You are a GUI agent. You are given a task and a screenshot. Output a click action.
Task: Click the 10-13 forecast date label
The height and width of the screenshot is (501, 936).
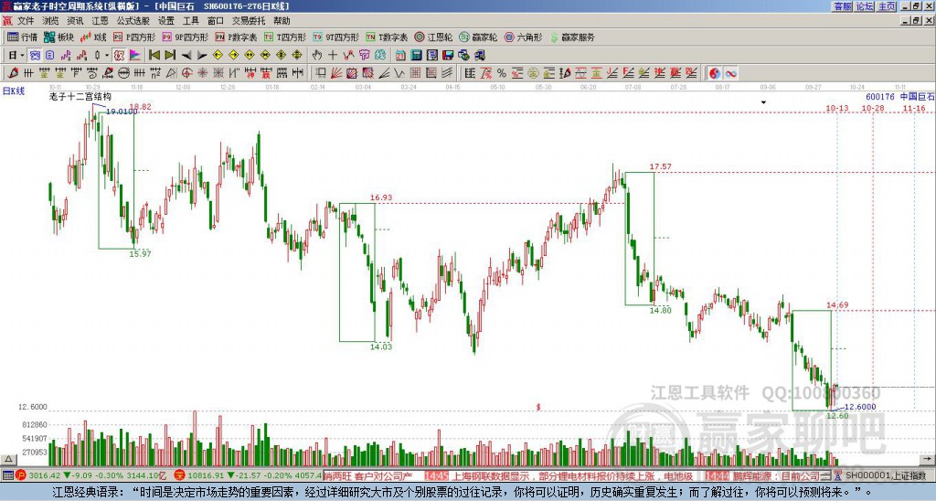pos(837,108)
